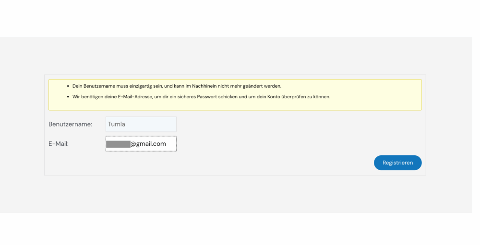Click the "Benutzername:" field label
The width and height of the screenshot is (480, 245).
click(x=70, y=124)
